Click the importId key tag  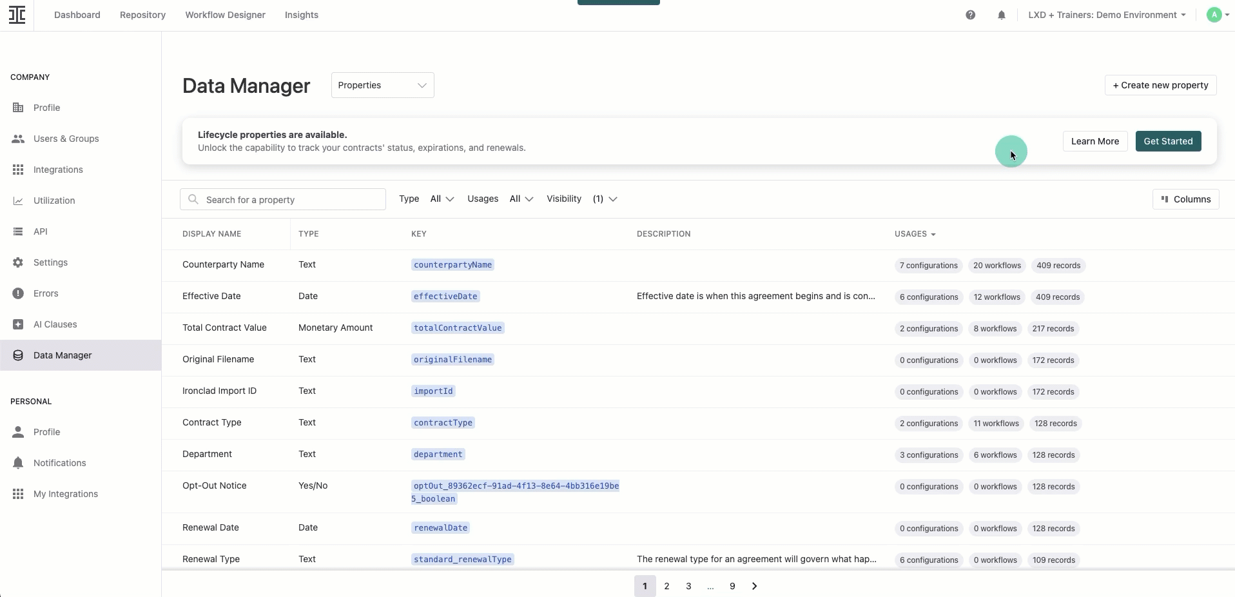(x=433, y=391)
